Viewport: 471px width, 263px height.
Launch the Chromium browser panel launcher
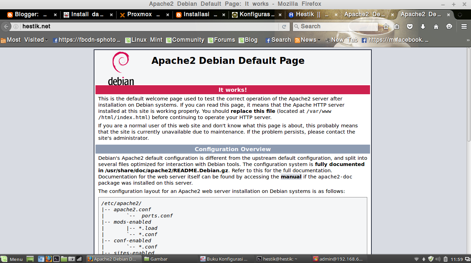pyautogui.click(x=41, y=259)
